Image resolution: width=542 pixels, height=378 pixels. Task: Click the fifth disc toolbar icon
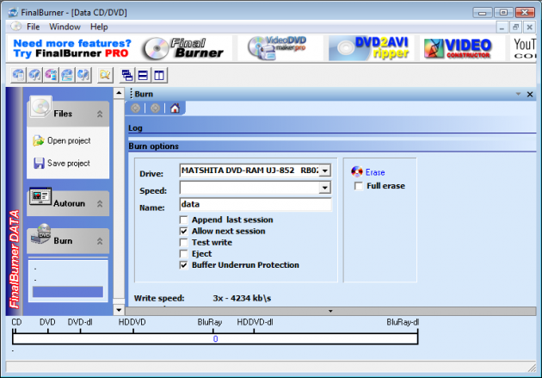tap(83, 75)
